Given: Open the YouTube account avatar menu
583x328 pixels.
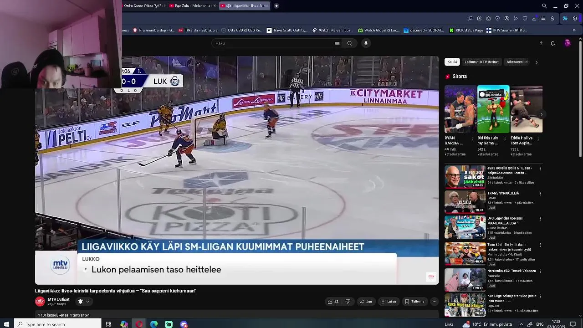Looking at the screenshot, I should (x=567, y=43).
